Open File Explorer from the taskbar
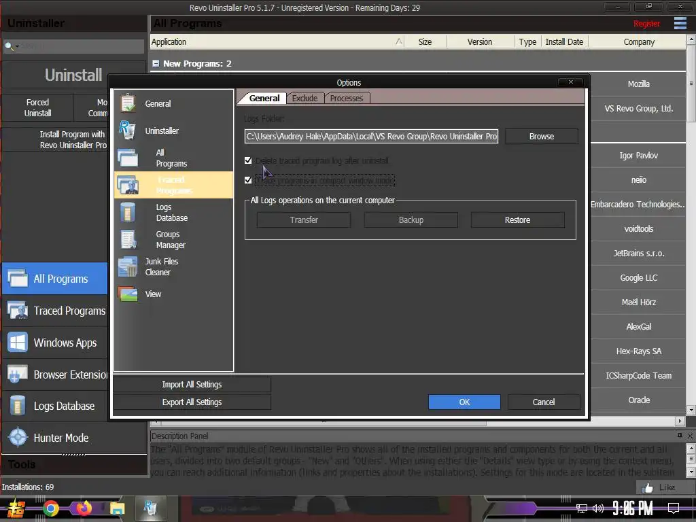The height and width of the screenshot is (522, 696). point(117,508)
